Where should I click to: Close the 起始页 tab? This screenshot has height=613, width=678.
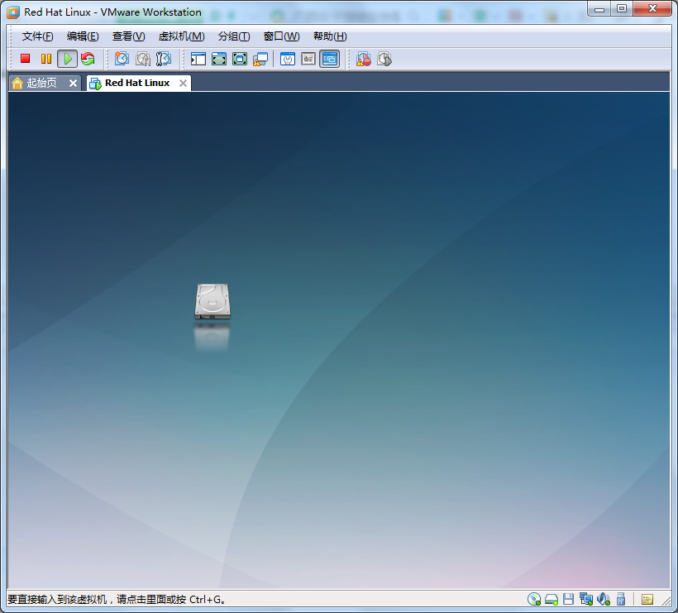coord(73,83)
